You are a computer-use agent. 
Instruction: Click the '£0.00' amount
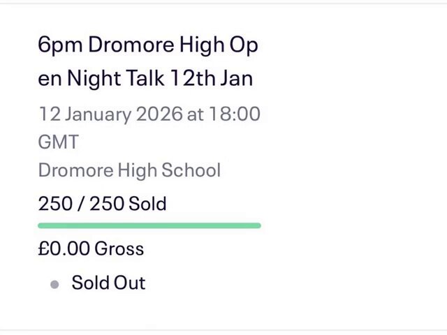64,248
